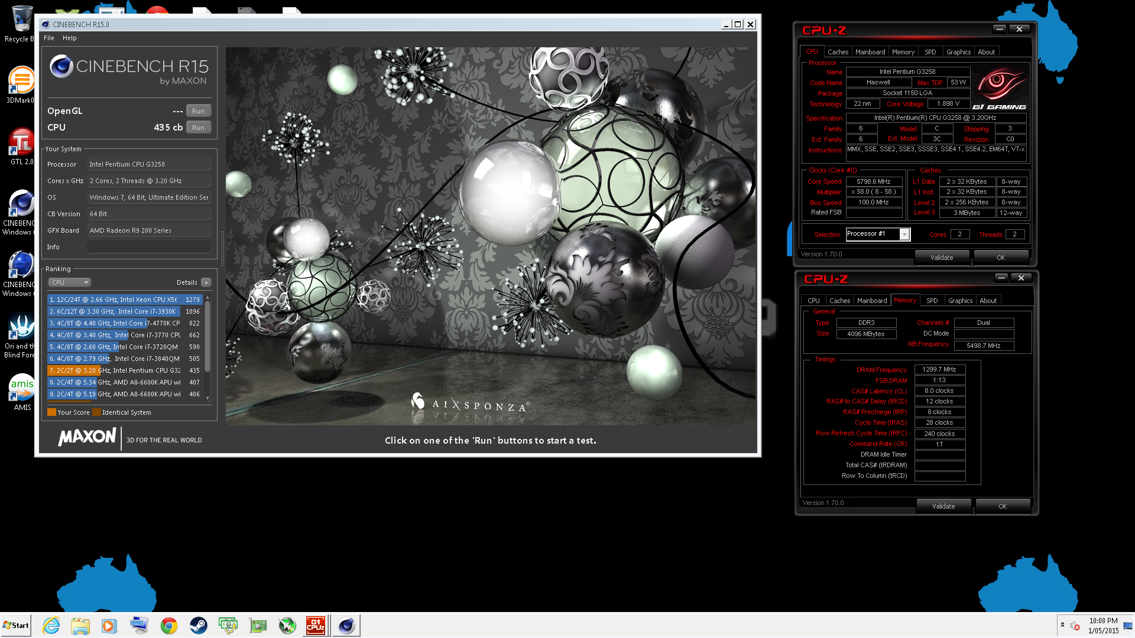Select ranking row AMD A8-6600K 406
Image resolution: width=1135 pixels, height=638 pixels.
(125, 394)
